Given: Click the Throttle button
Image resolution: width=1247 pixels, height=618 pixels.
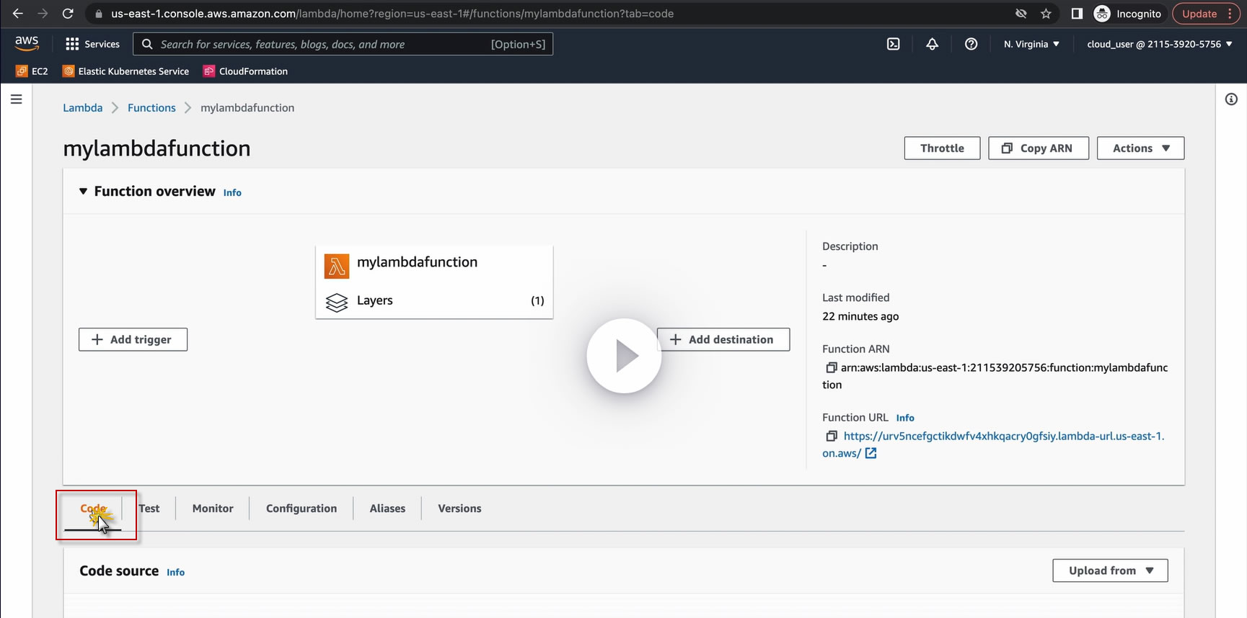Looking at the screenshot, I should pyautogui.click(x=942, y=148).
